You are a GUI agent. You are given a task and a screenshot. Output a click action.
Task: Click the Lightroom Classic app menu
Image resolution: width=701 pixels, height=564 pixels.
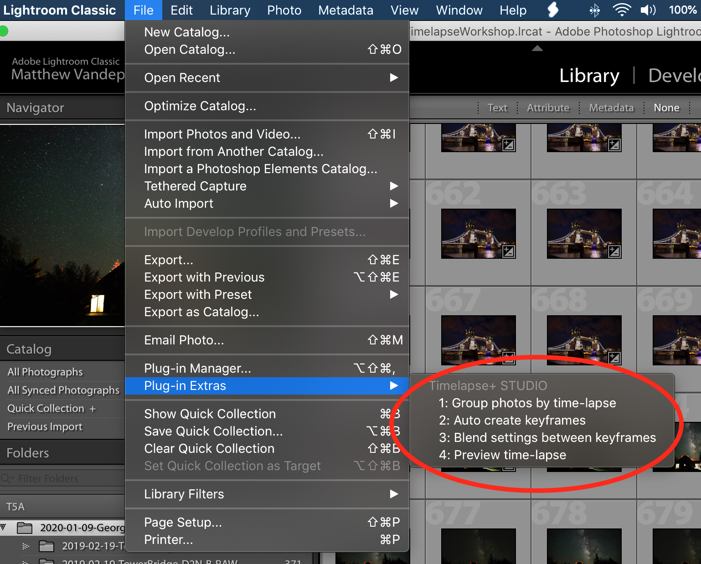(x=60, y=10)
